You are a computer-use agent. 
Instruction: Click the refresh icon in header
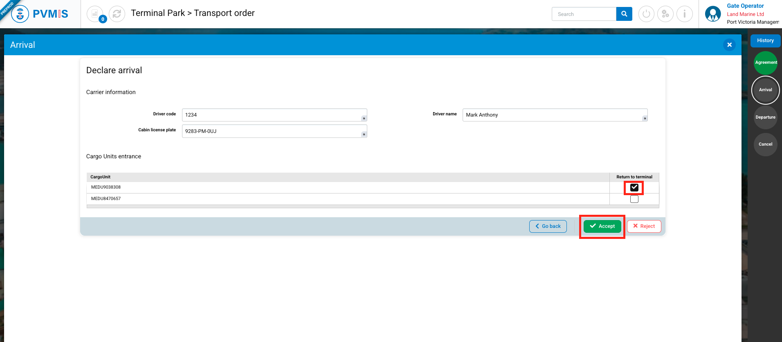point(117,14)
